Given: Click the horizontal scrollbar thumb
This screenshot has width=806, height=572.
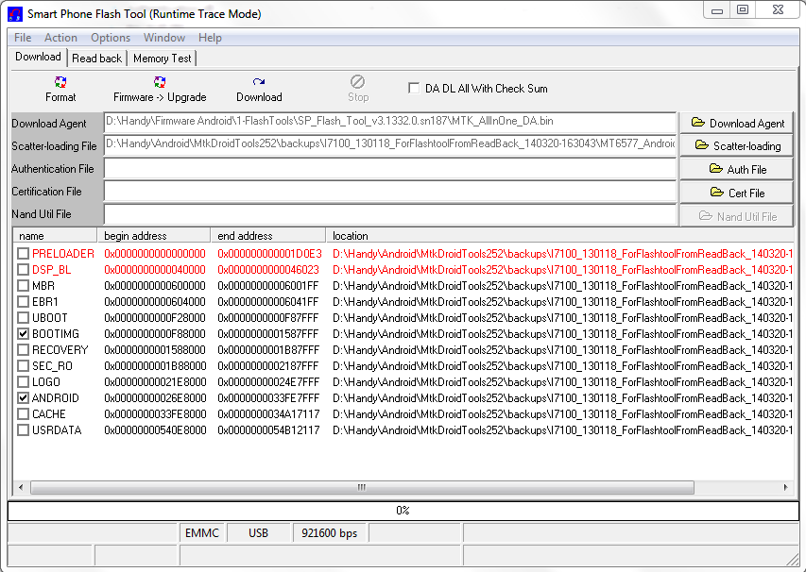Looking at the screenshot, I should 362,487.
